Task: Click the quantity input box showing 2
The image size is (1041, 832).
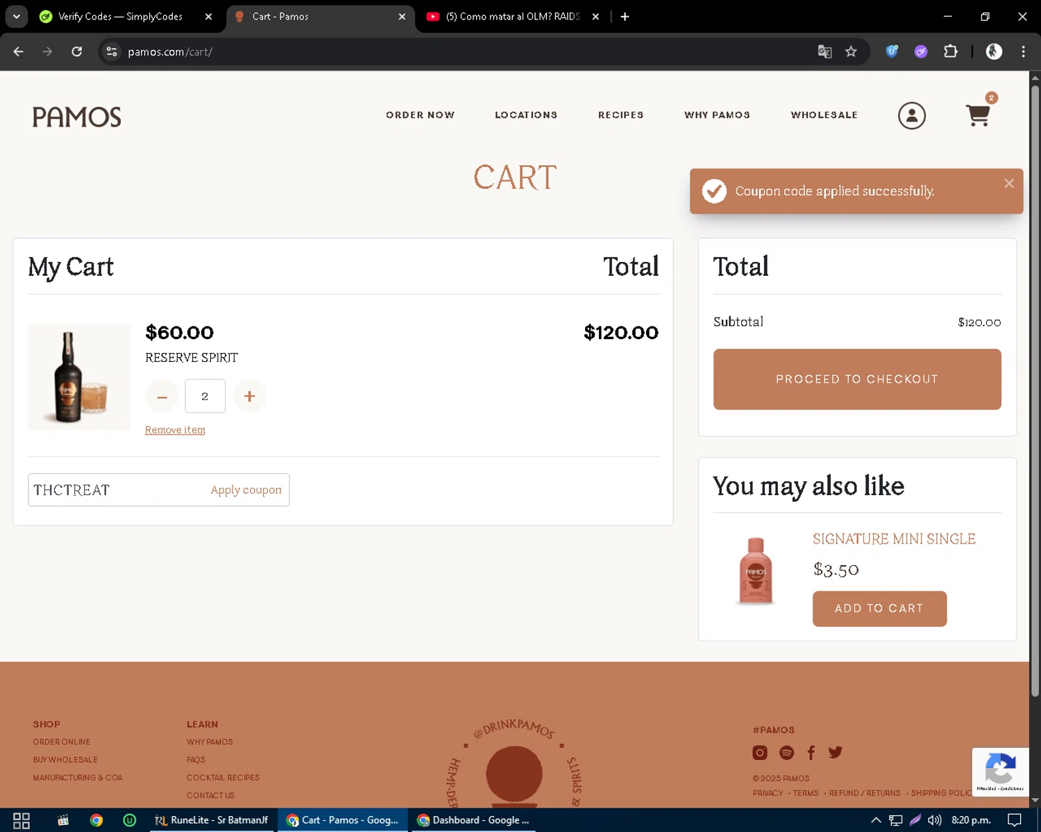Action: coord(205,396)
